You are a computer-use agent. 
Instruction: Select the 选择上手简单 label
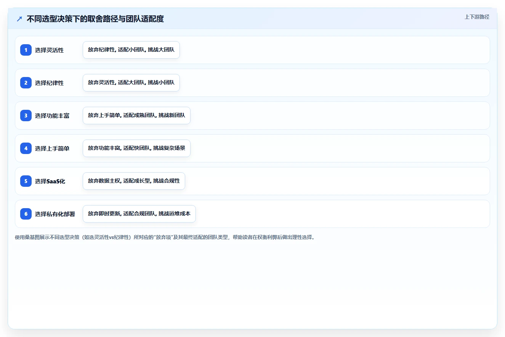click(x=52, y=148)
